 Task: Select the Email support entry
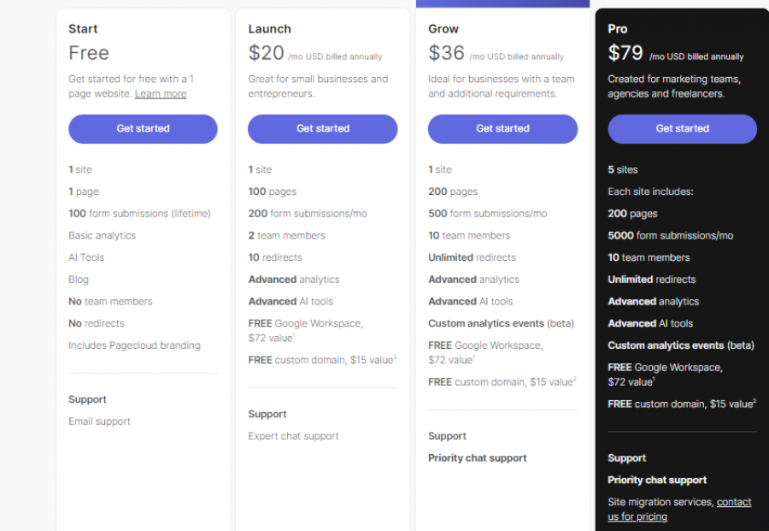tap(99, 422)
